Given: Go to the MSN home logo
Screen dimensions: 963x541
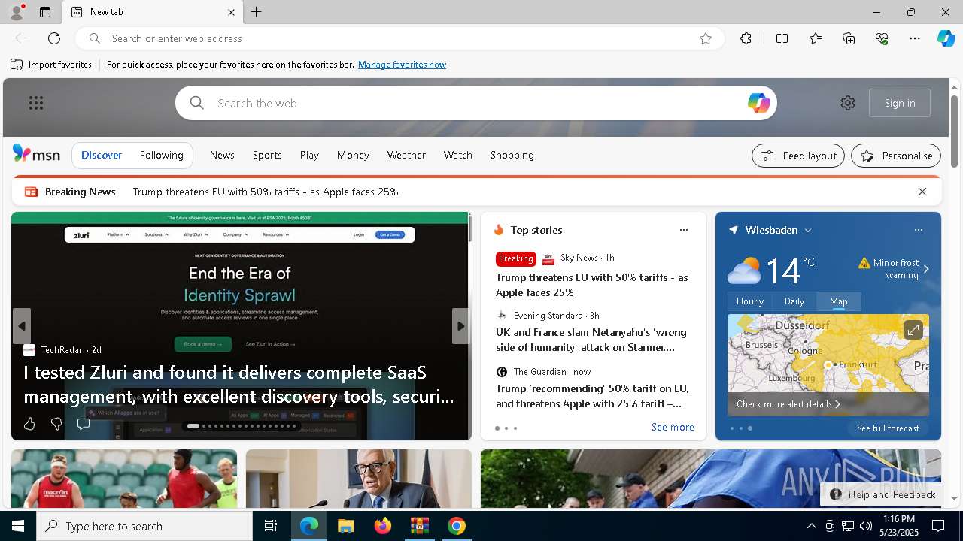Looking at the screenshot, I should (x=36, y=154).
